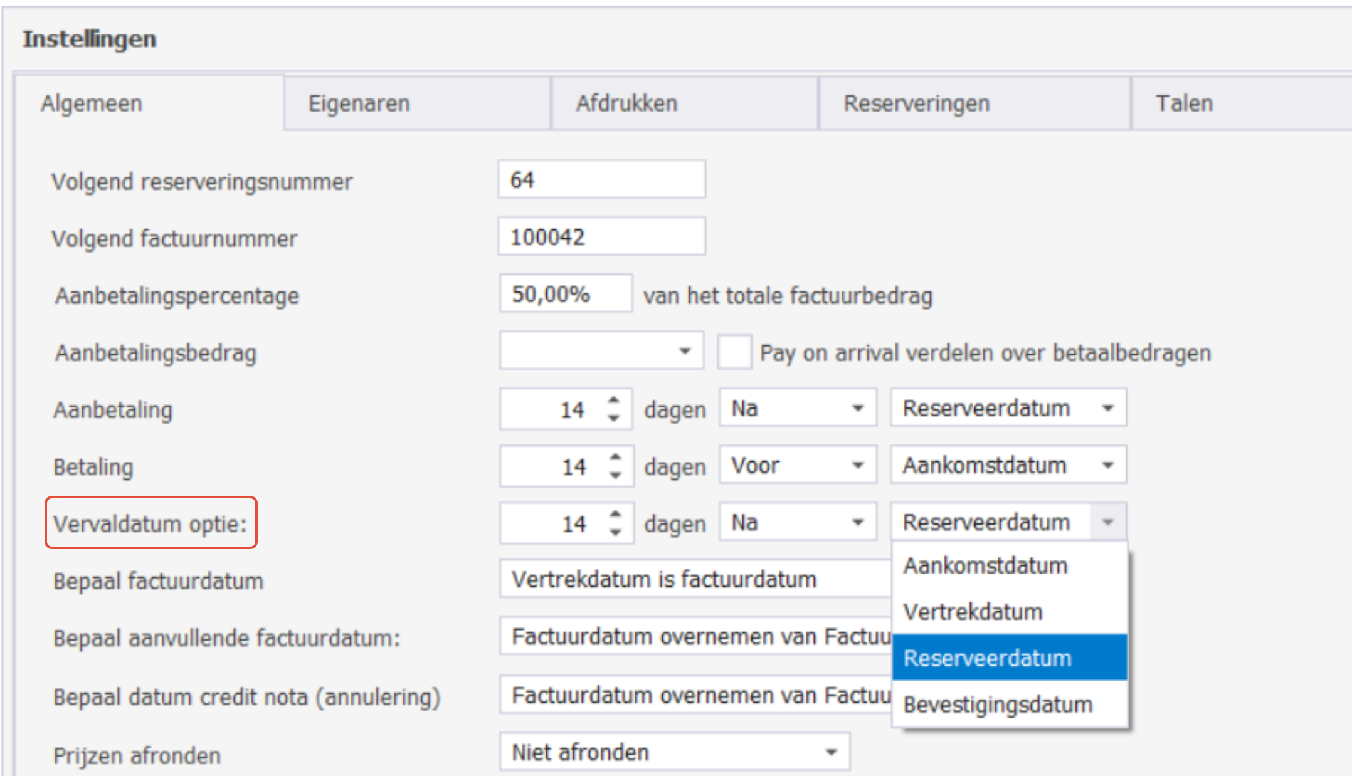Go to the Reserveringen tab

point(916,103)
